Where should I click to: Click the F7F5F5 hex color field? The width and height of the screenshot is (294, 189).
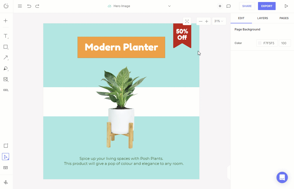click(x=267, y=43)
